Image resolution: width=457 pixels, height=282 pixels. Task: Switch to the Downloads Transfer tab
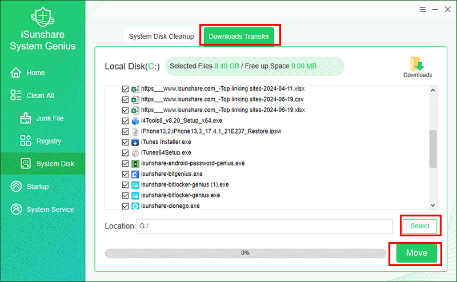239,37
